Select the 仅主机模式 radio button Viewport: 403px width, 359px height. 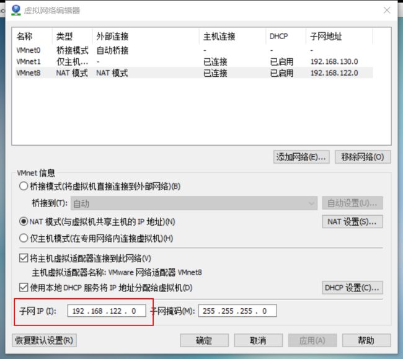coord(24,238)
